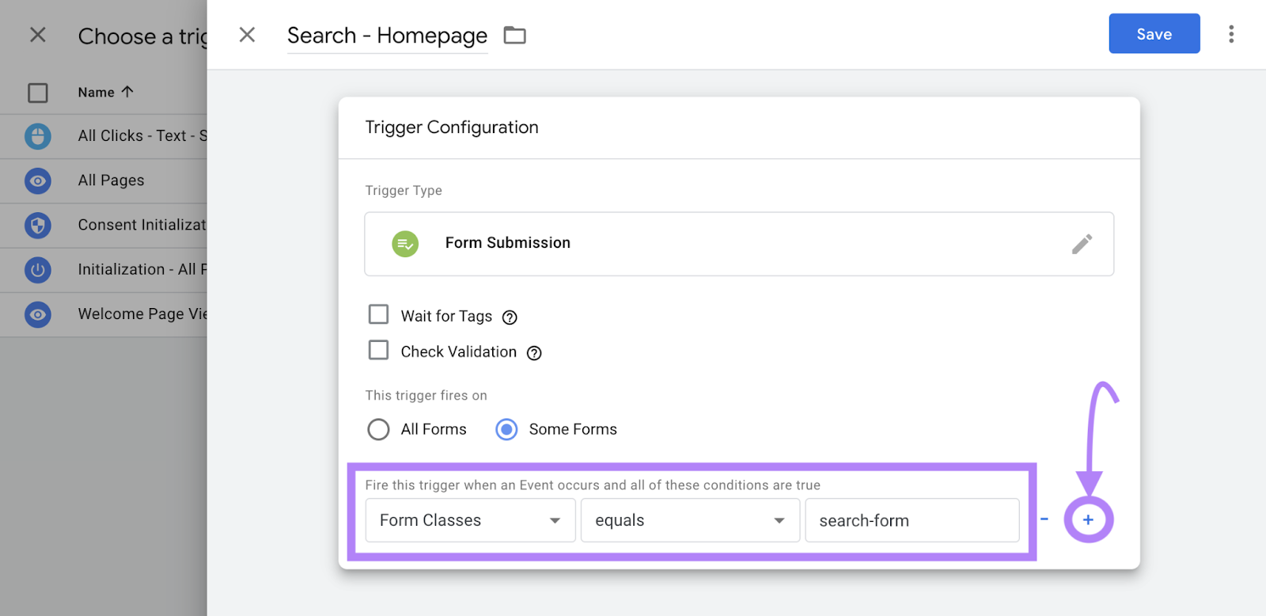Click the search-form value input field

(912, 520)
